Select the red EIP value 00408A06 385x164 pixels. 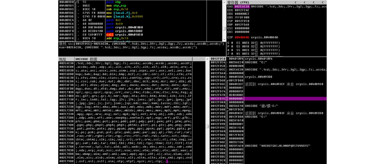coord(242,37)
